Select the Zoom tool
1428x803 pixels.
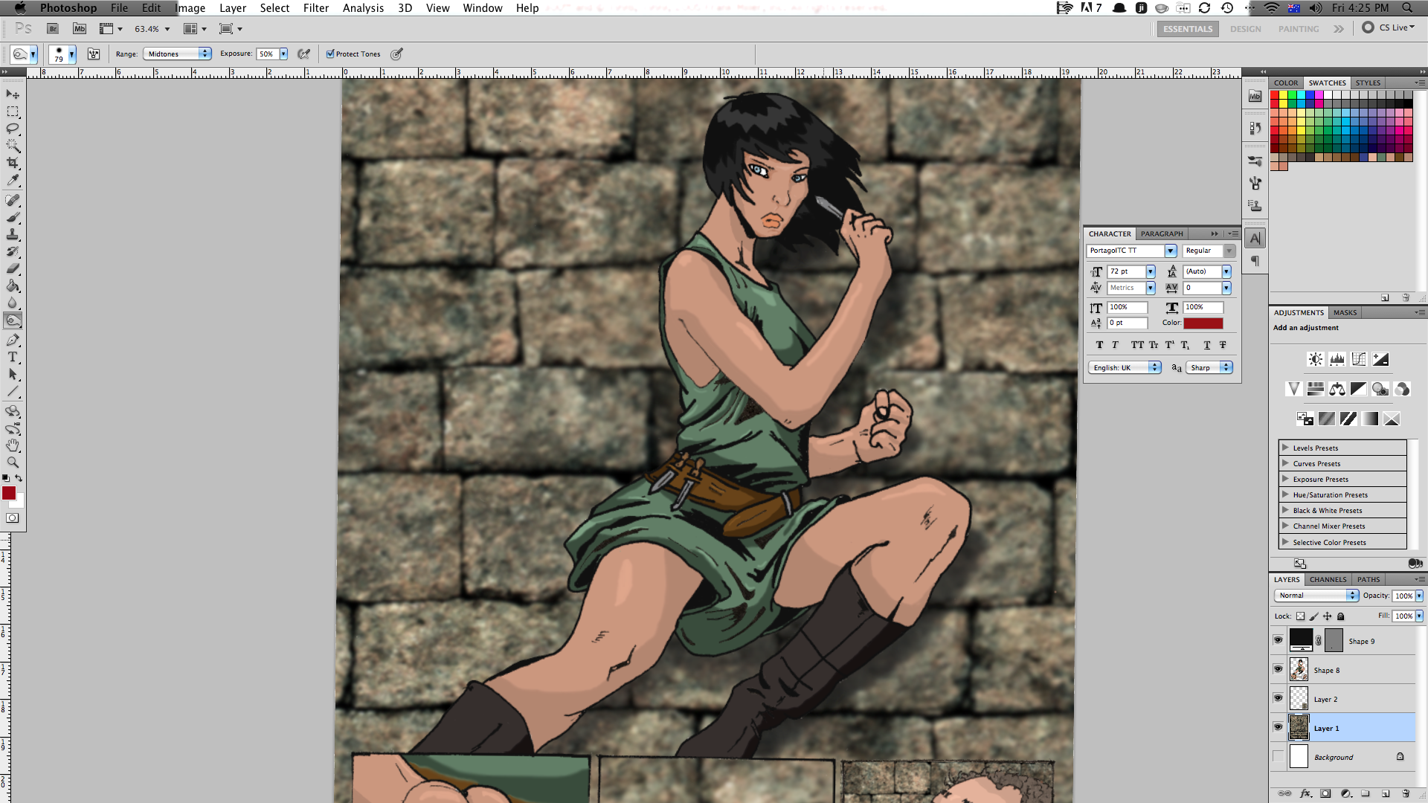[x=13, y=462]
